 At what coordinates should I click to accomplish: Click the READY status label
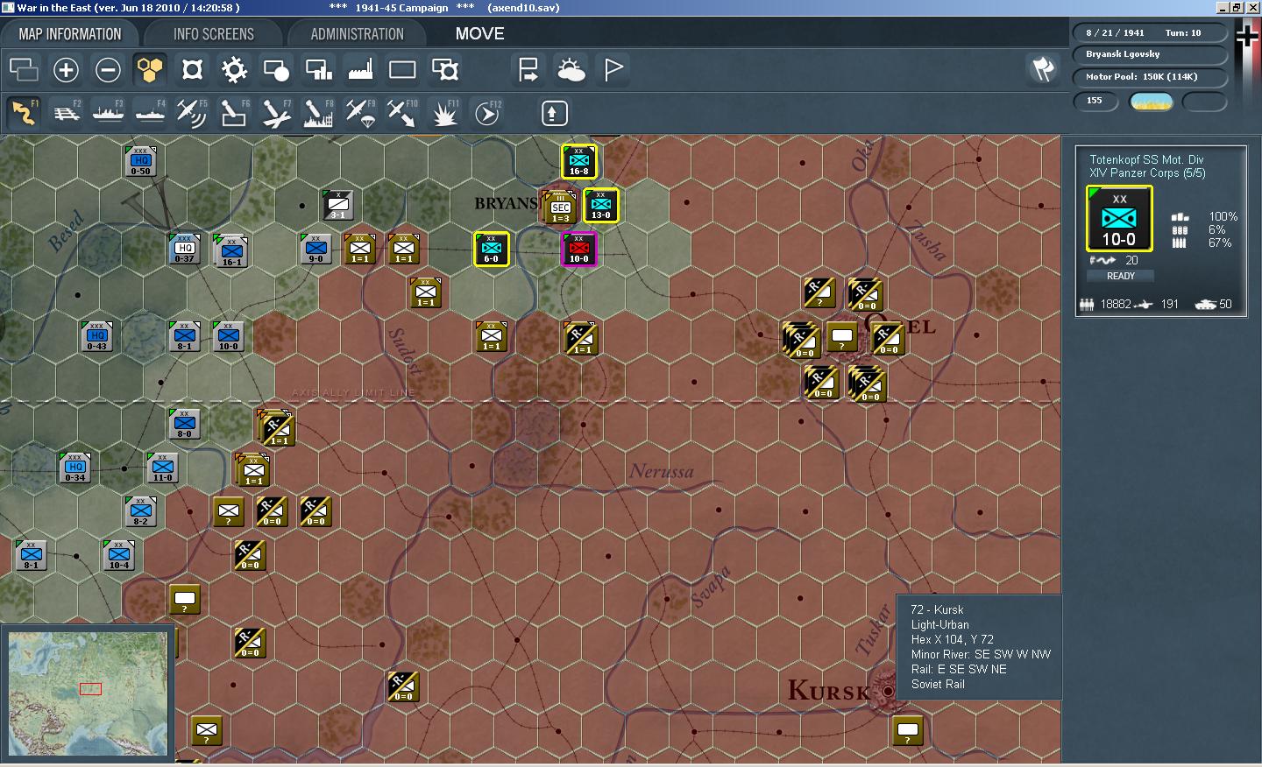pos(1120,276)
